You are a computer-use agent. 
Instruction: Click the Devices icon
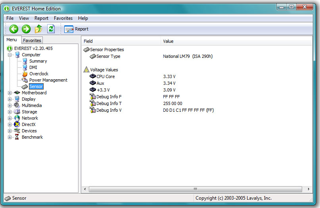point(17,130)
